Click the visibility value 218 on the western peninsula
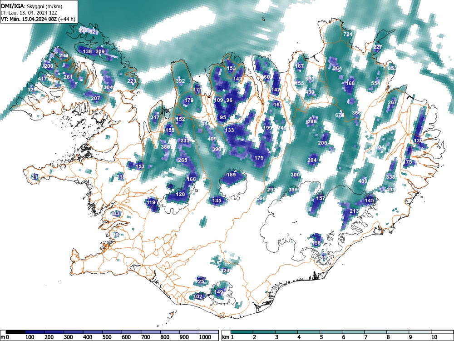This screenshot has height=341, width=454. [35, 177]
